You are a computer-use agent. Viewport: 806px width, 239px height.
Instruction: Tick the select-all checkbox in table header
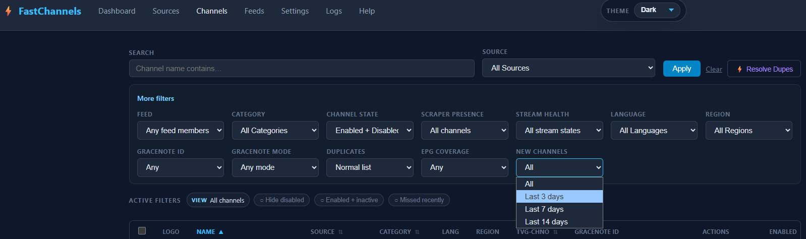tap(142, 231)
